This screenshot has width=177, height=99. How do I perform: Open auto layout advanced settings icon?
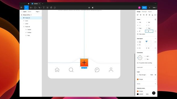coord(155,42)
